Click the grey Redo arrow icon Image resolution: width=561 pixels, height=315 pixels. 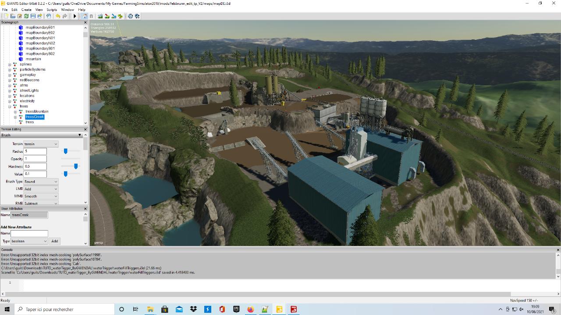65,16
